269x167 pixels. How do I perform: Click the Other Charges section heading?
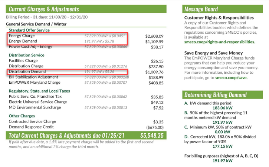pyautogui.click(x=22, y=116)
